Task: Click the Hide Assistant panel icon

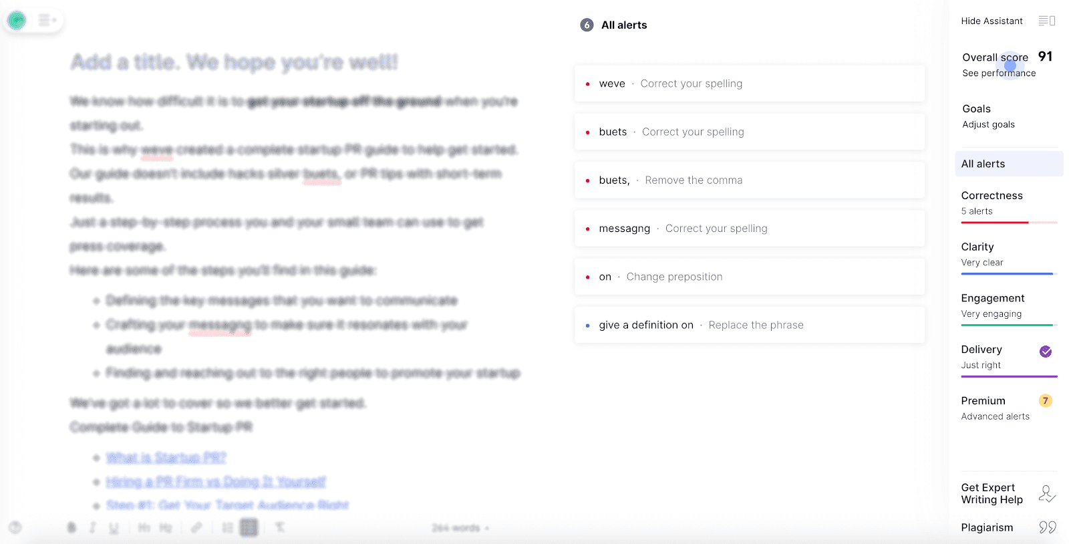Action: (x=1046, y=21)
